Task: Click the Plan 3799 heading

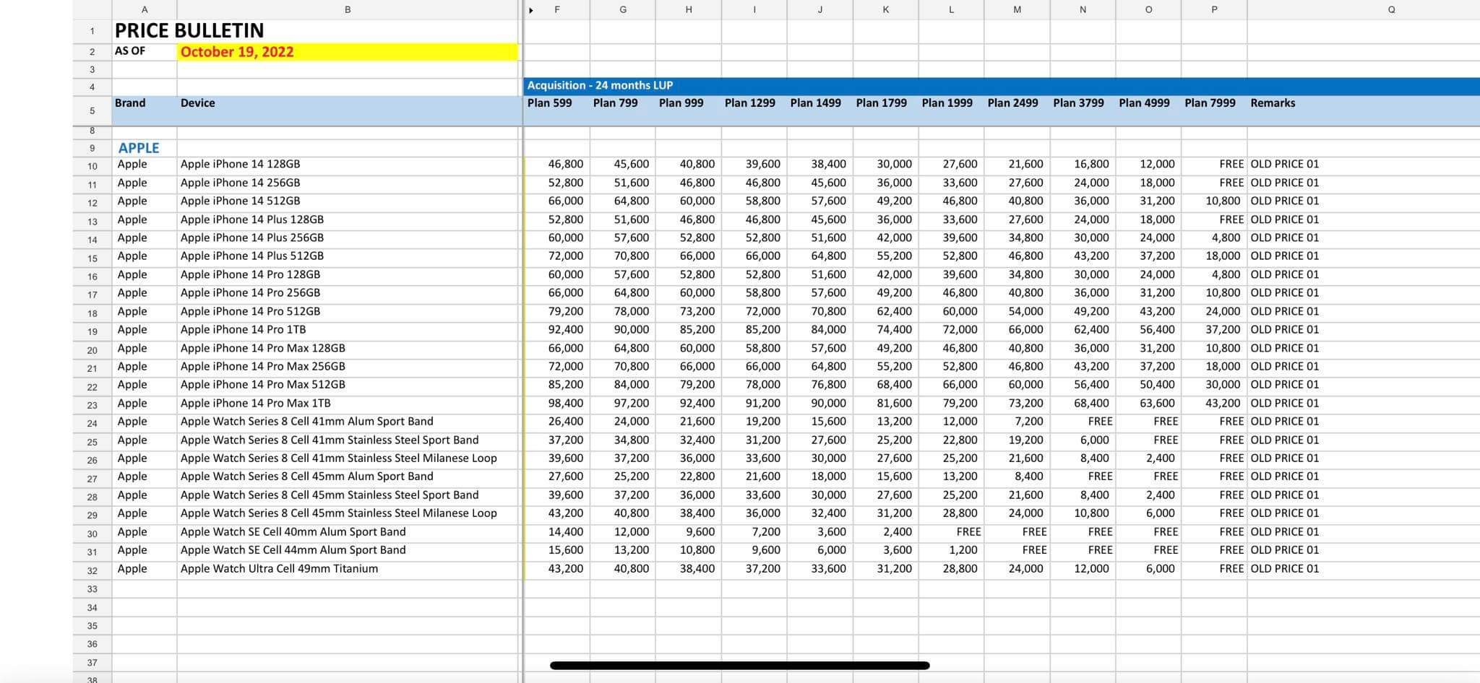Action: 1078,103
